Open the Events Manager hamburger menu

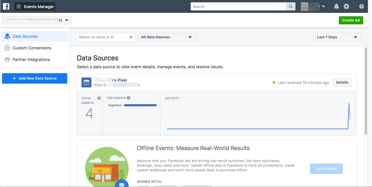[19, 6]
